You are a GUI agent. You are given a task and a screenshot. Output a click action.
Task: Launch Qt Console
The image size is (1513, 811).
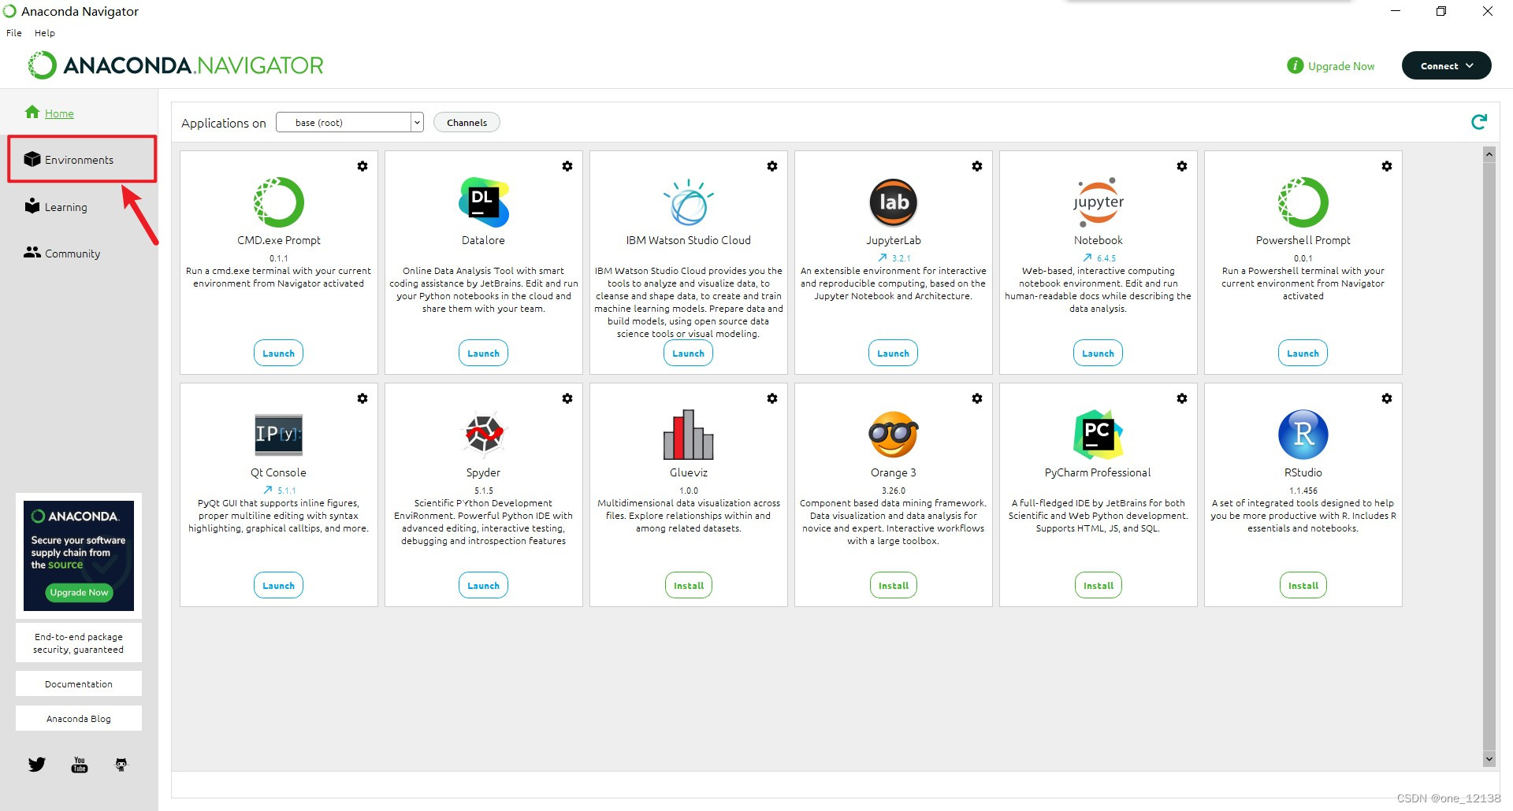[278, 585]
